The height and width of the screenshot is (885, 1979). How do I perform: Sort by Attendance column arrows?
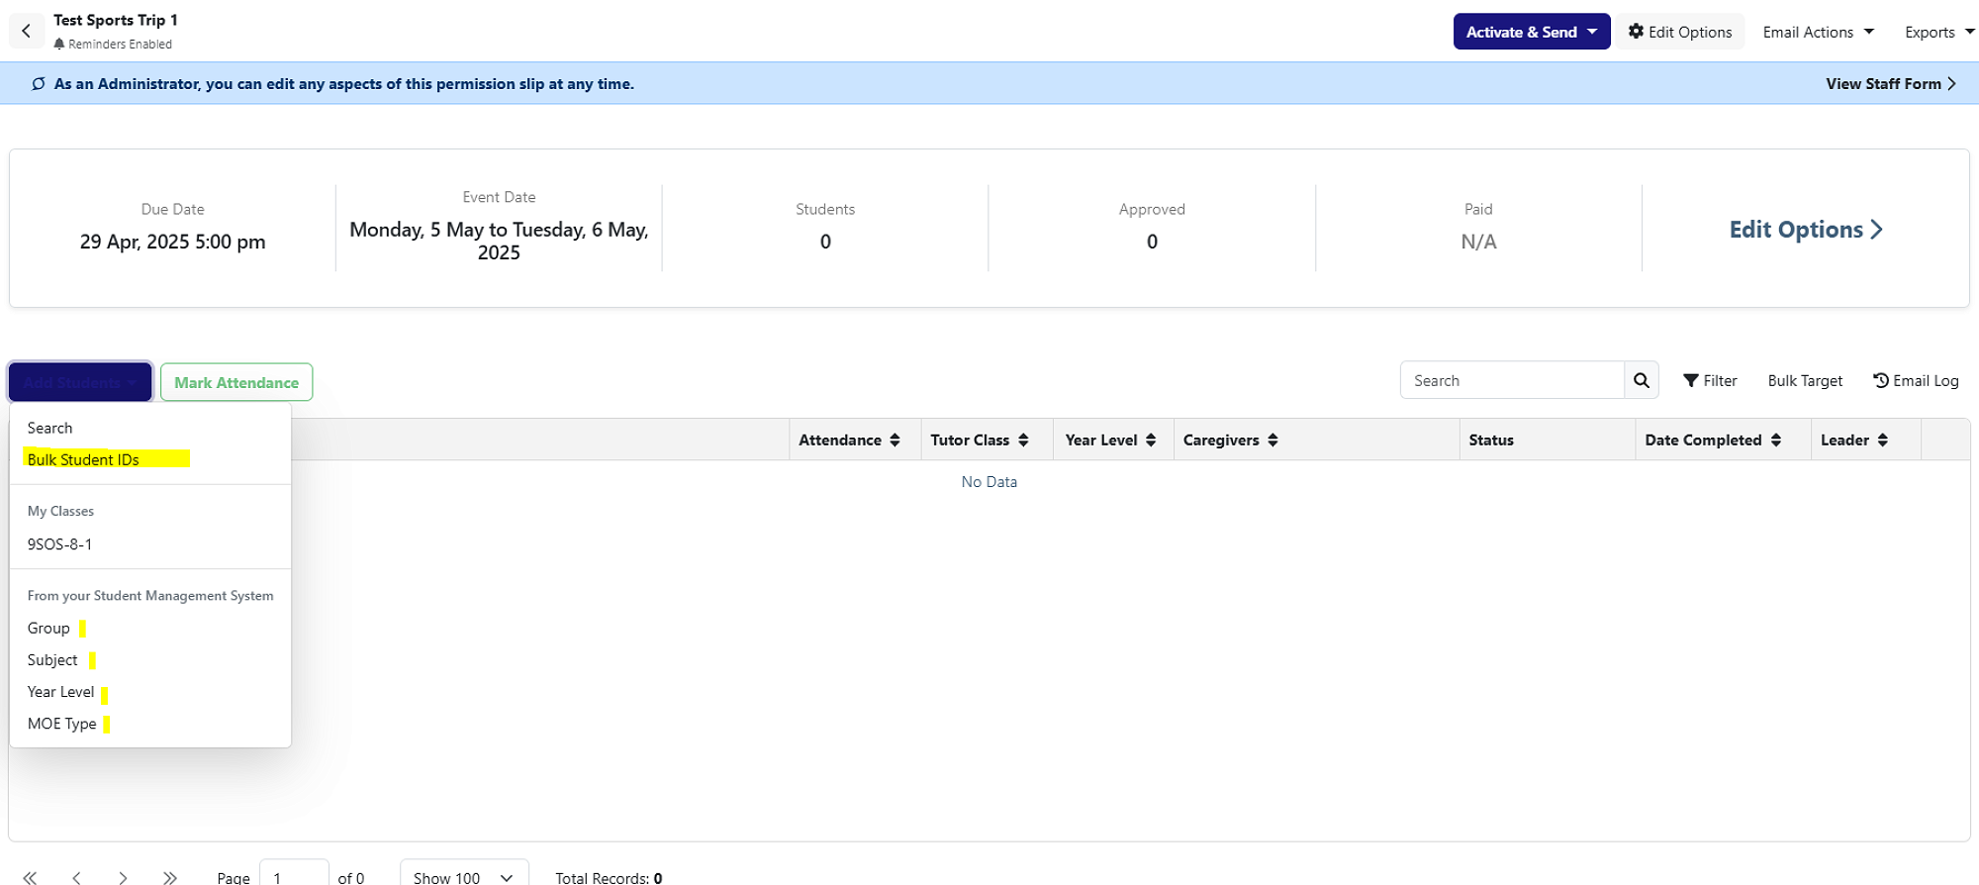point(895,440)
